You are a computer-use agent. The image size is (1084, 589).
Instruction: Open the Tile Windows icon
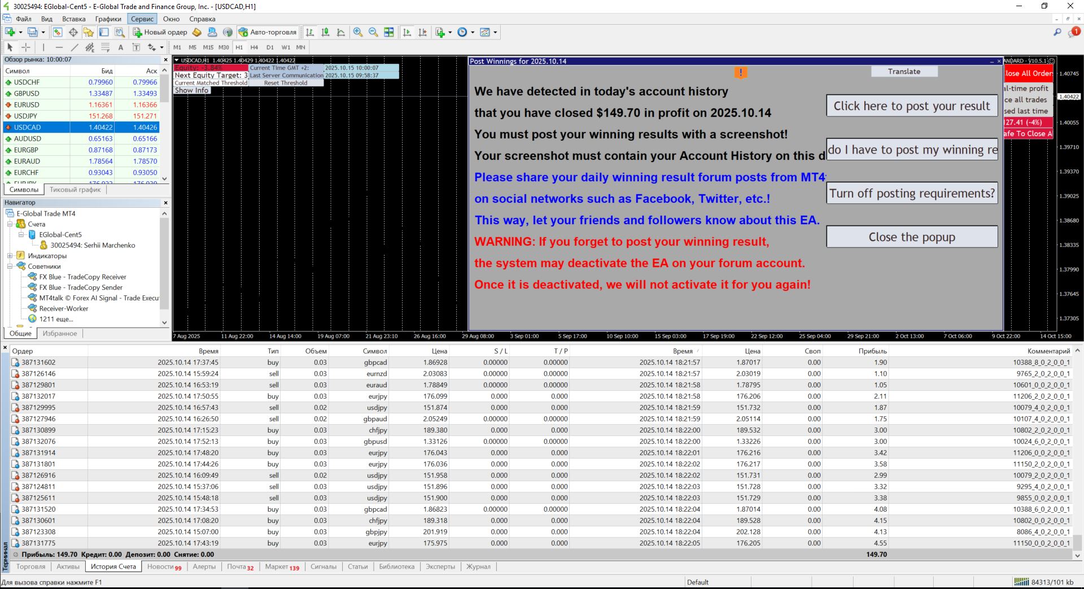pyautogui.click(x=389, y=32)
